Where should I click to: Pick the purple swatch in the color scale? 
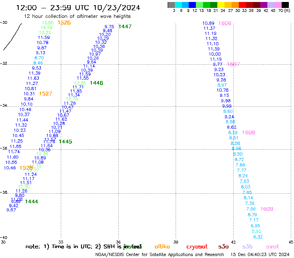click(264, 5)
